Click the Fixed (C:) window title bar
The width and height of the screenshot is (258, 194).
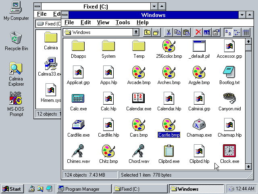(96, 6)
